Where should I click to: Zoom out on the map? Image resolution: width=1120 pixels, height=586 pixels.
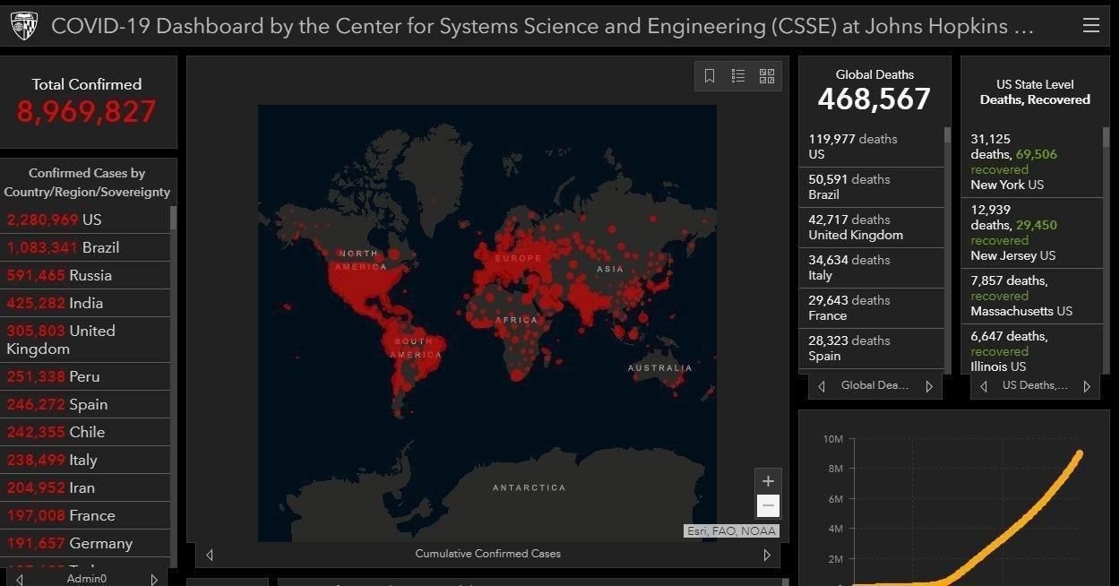pyautogui.click(x=767, y=506)
